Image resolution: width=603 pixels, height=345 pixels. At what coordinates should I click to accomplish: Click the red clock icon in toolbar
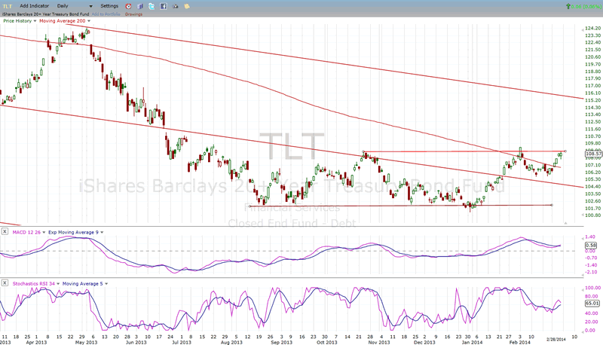[x=128, y=6]
